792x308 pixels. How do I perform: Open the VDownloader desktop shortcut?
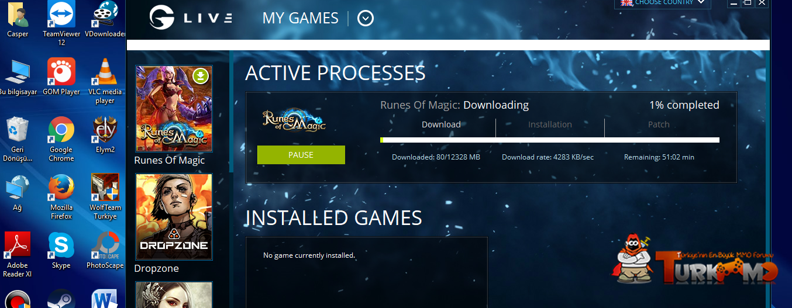pyautogui.click(x=105, y=20)
